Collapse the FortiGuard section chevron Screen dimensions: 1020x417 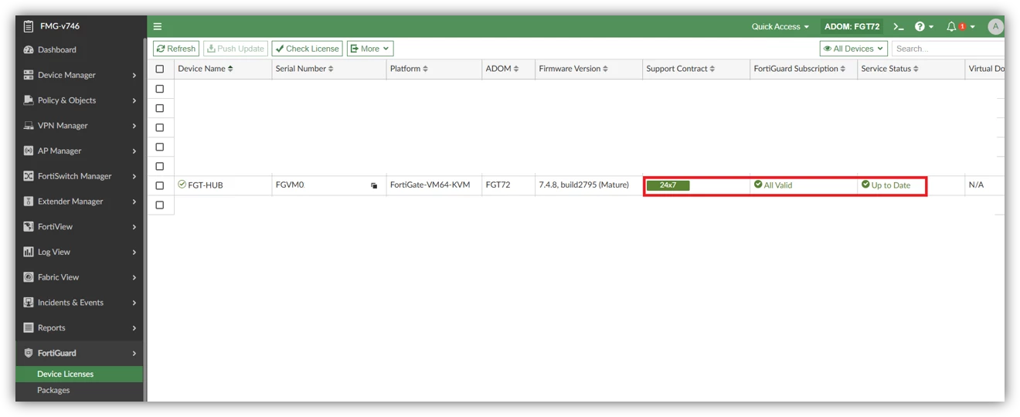(134, 353)
